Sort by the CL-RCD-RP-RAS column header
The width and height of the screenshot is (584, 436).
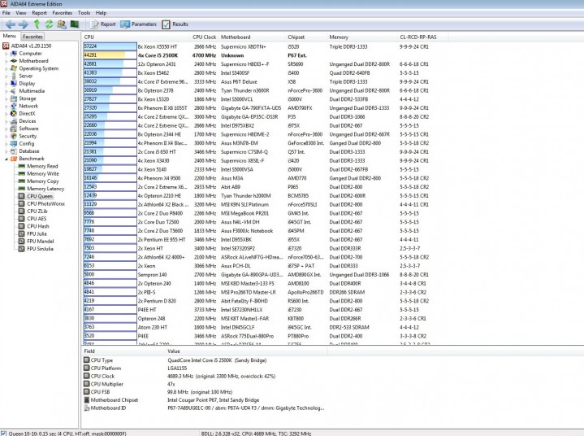[x=423, y=37]
